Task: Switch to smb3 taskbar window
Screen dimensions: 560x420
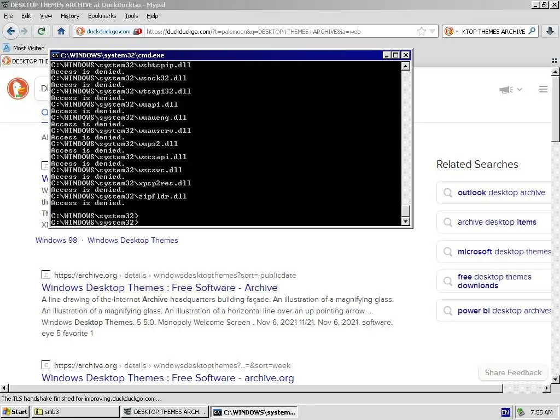Action: click(75, 412)
